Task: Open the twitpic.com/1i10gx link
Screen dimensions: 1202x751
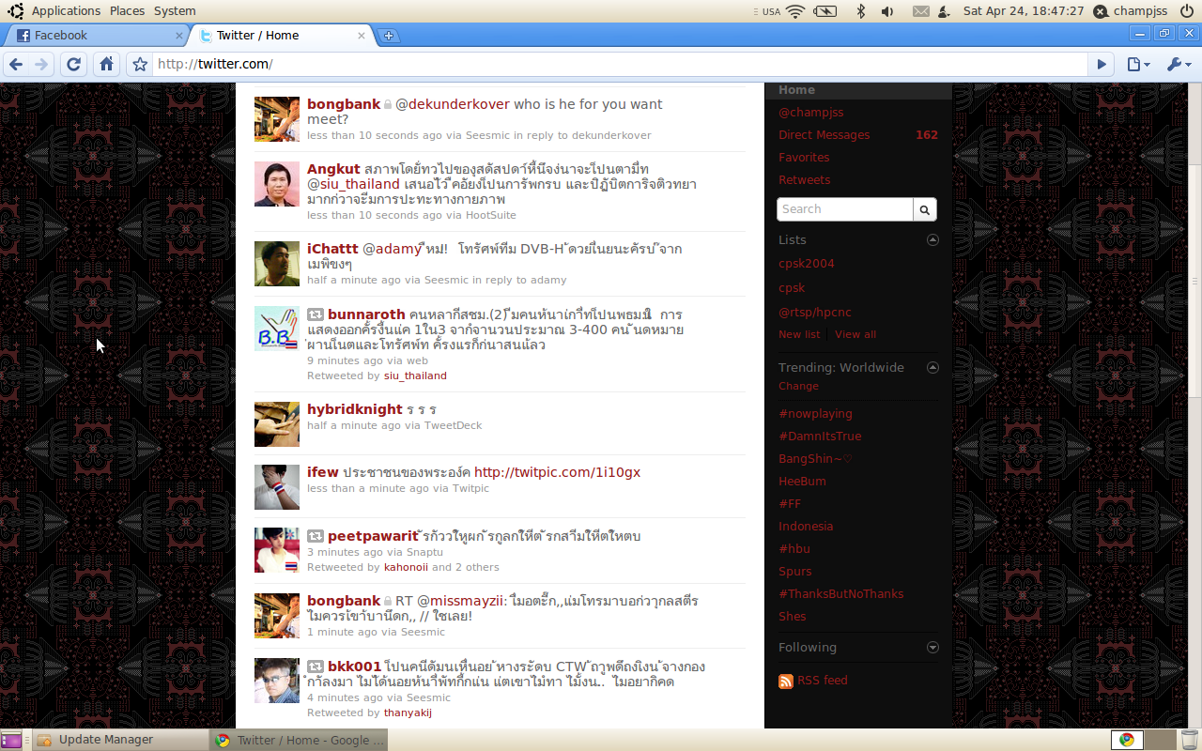Action: coord(557,472)
